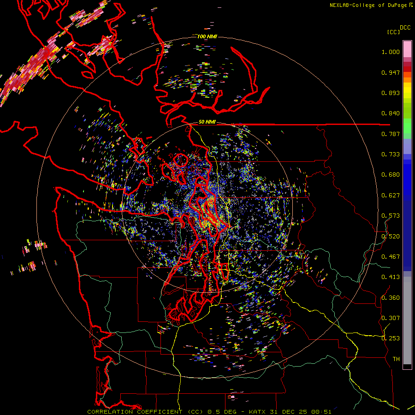Click the 31 DEC 25 00:51 timestamp
Screen dimensions: 415x415
coord(301,412)
